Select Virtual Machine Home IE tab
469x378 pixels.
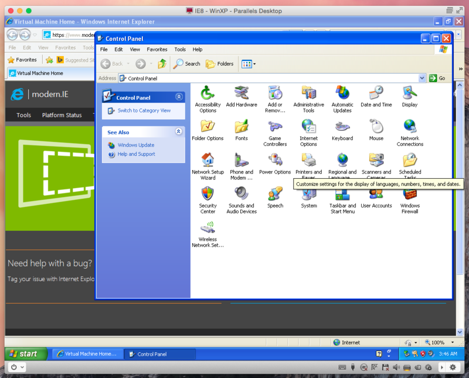click(51, 73)
